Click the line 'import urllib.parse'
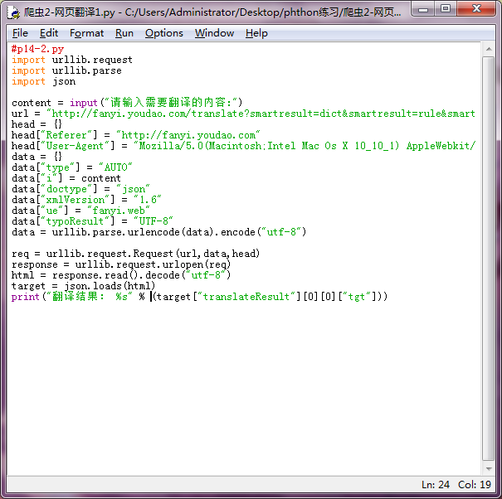This screenshot has height=499, width=502. point(66,70)
